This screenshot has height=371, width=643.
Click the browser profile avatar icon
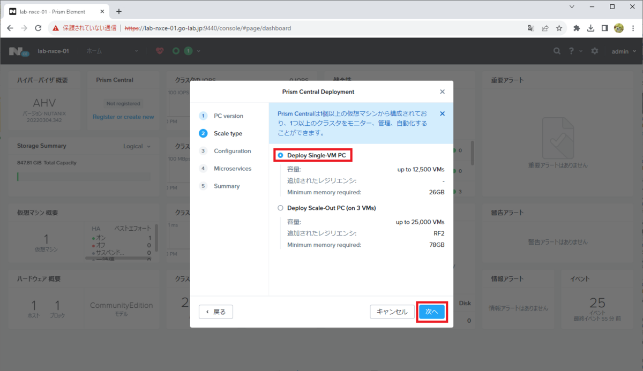618,28
